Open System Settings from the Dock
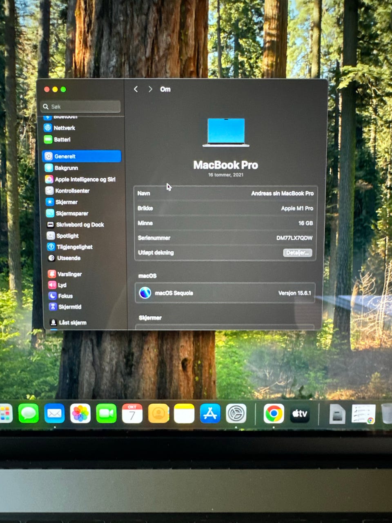This screenshot has width=392, height=523. [x=236, y=413]
